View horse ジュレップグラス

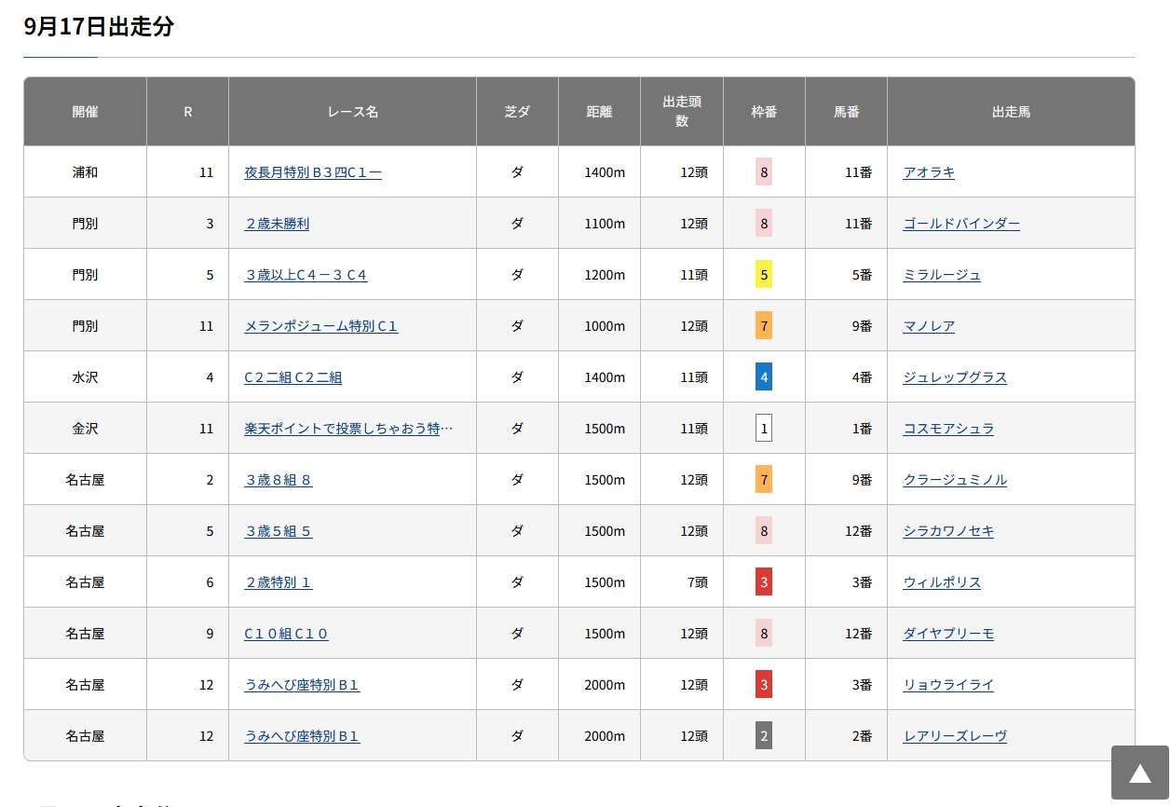pyautogui.click(x=955, y=377)
